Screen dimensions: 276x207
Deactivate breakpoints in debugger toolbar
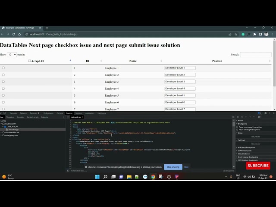coord(259,117)
